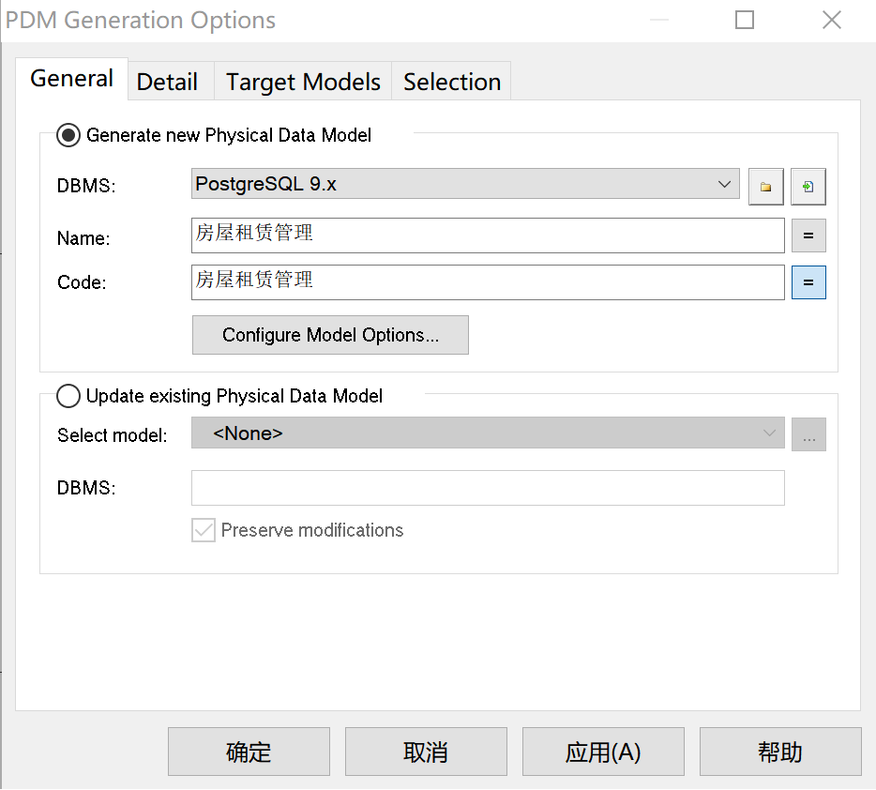This screenshot has width=876, height=790.
Task: Switch to the Detail tab
Action: (167, 82)
